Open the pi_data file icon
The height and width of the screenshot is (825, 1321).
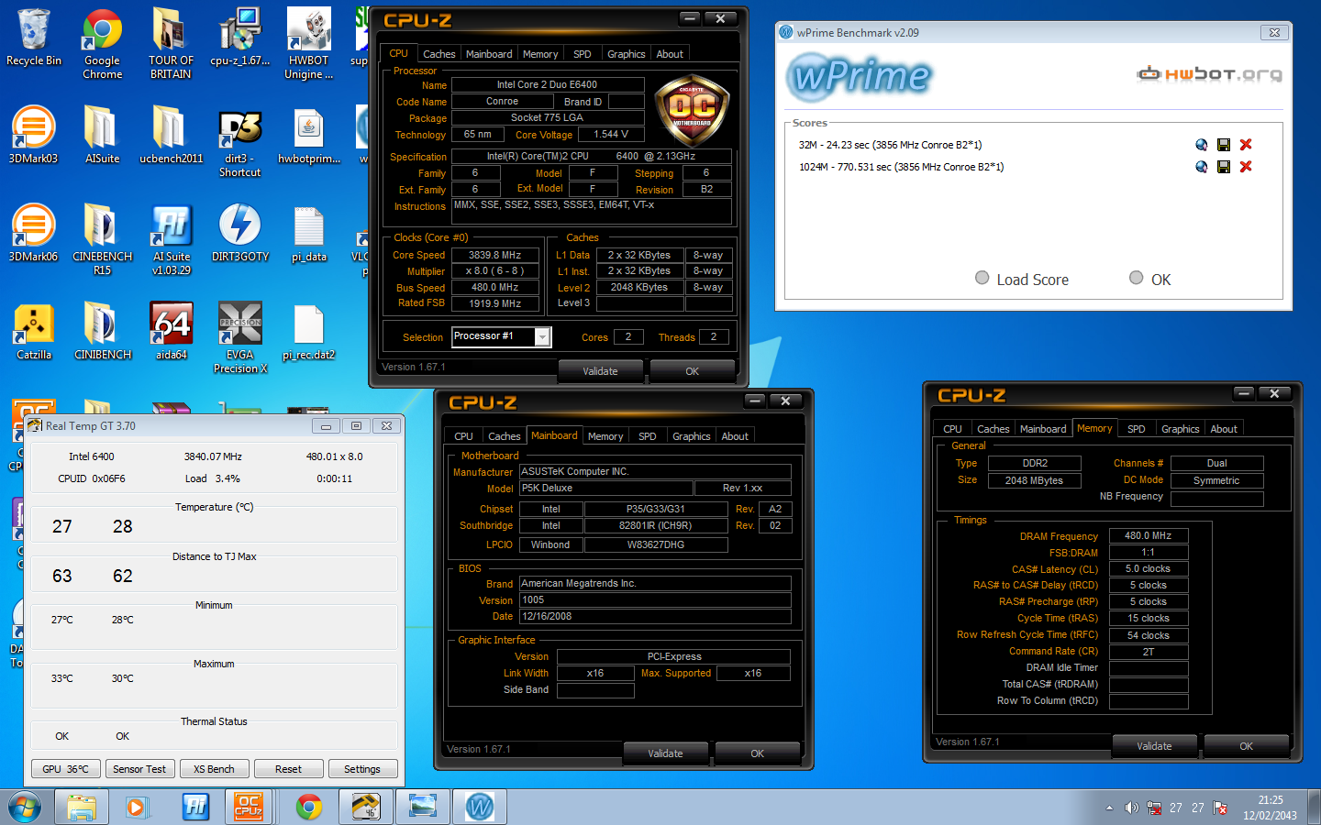(308, 233)
